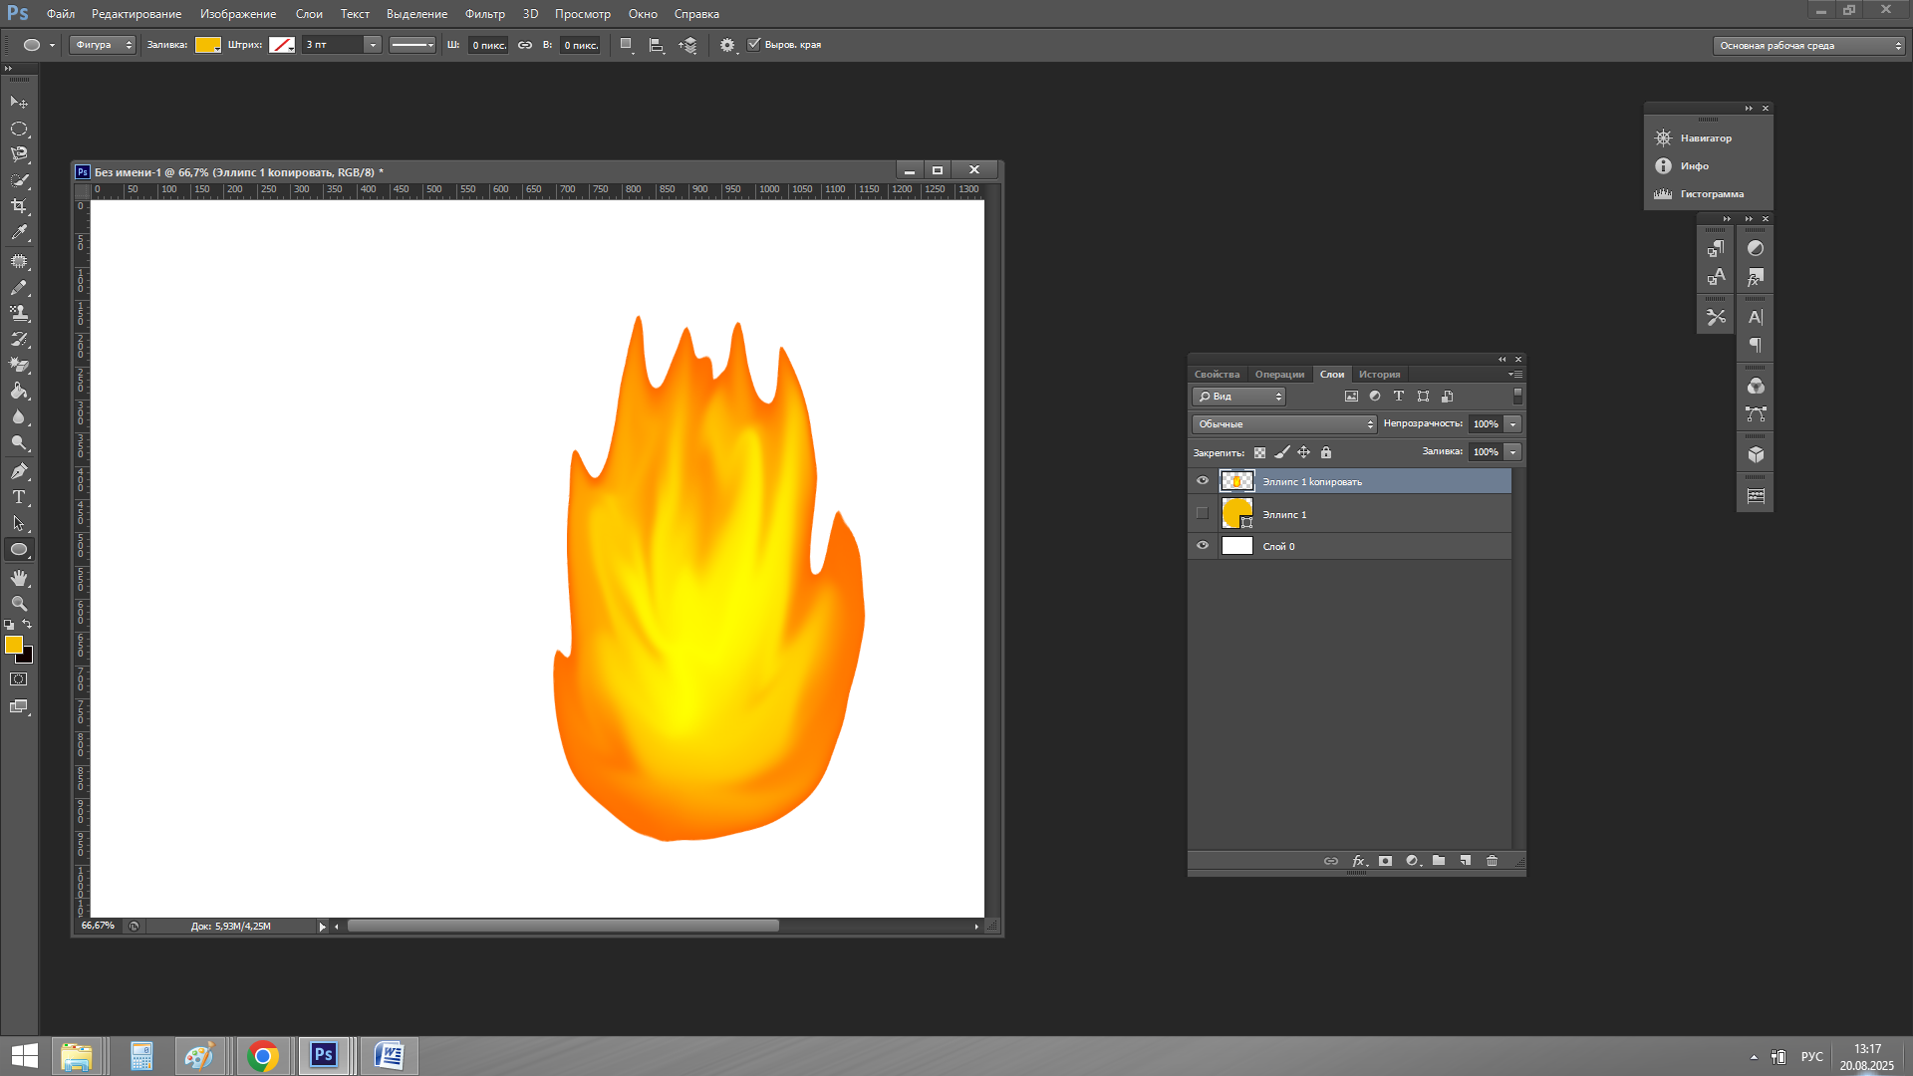The width and height of the screenshot is (1913, 1076).
Task: Show the Эллипс 1 layer
Action: (x=1203, y=514)
